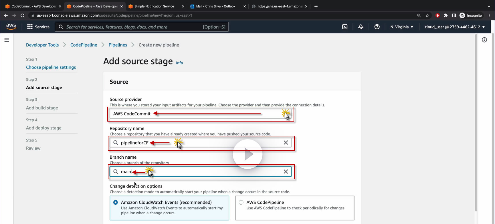Open the Info link beside Add source stage

pyautogui.click(x=179, y=63)
